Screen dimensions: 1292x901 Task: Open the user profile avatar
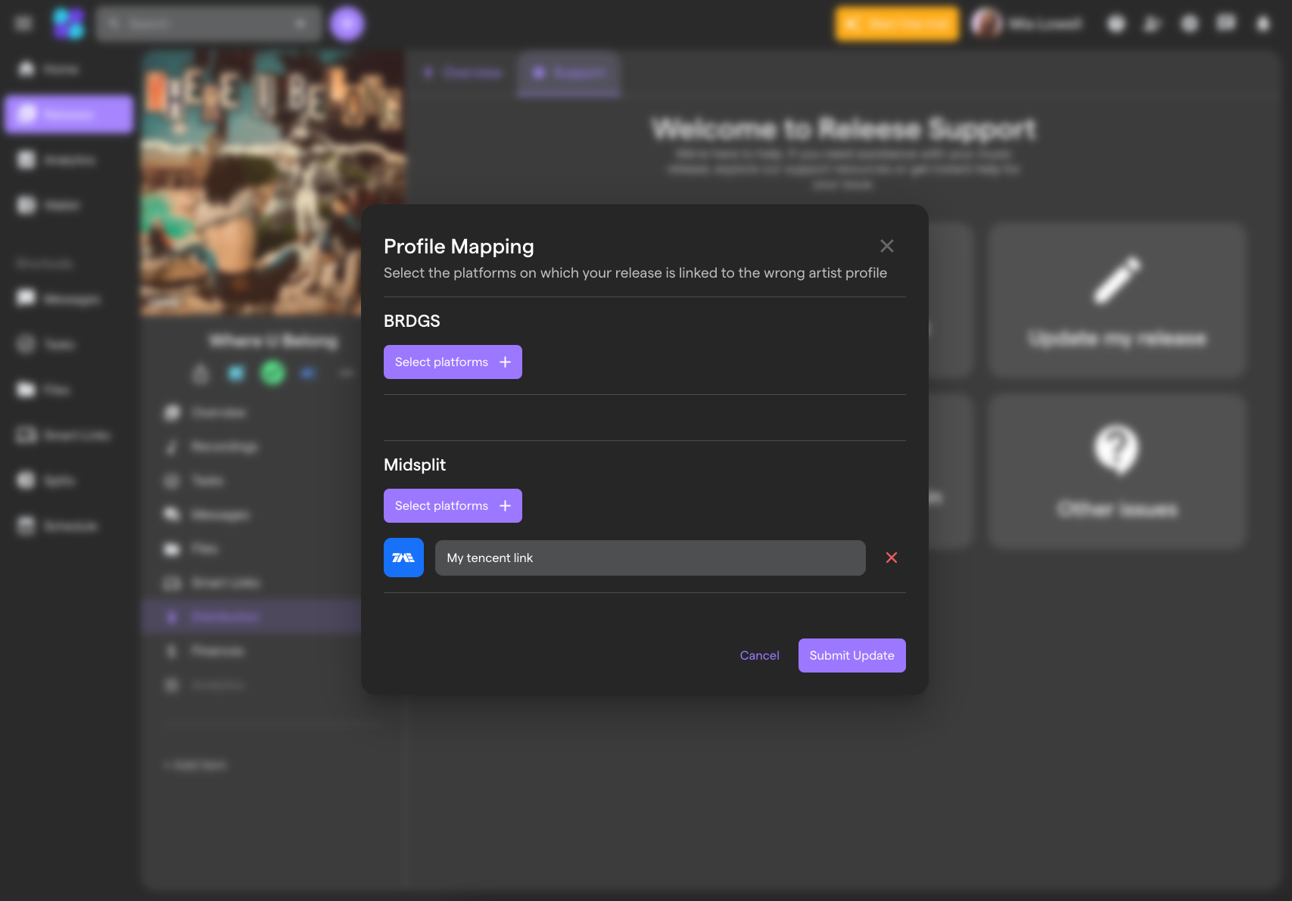[986, 24]
